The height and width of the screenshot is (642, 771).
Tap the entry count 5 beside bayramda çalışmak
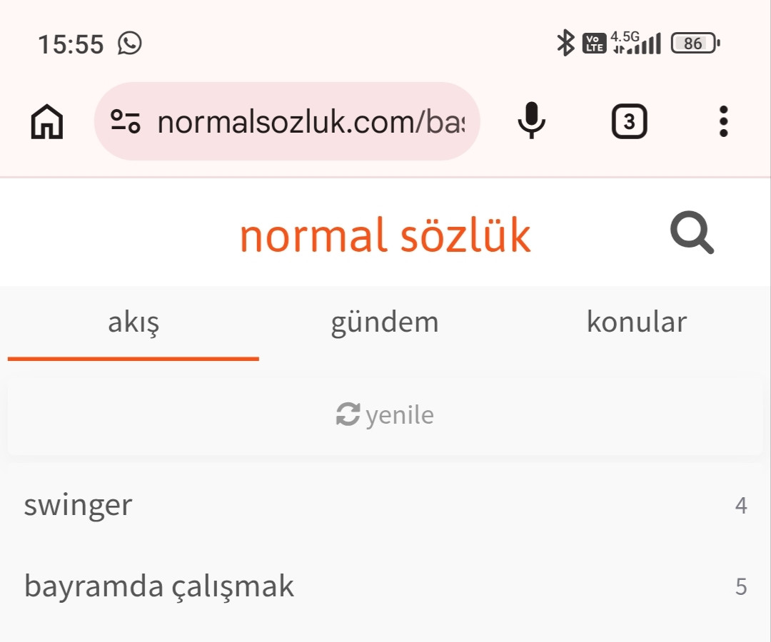pyautogui.click(x=741, y=587)
